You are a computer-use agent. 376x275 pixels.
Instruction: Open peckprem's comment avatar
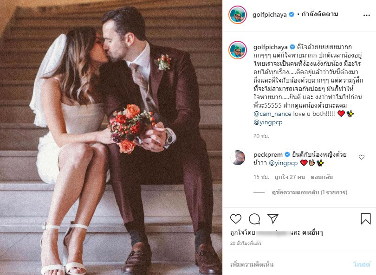[x=238, y=158]
